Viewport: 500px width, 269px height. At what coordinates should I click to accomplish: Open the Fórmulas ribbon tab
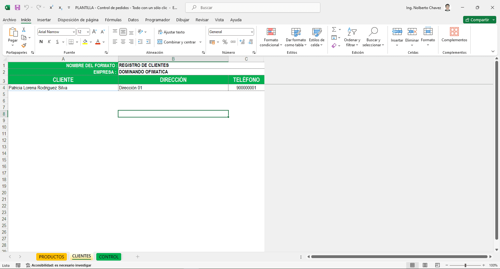click(113, 20)
